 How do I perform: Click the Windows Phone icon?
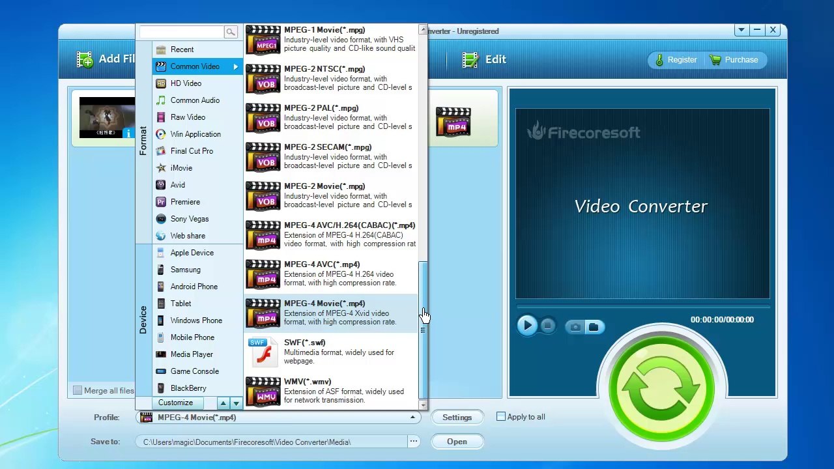coord(161,320)
